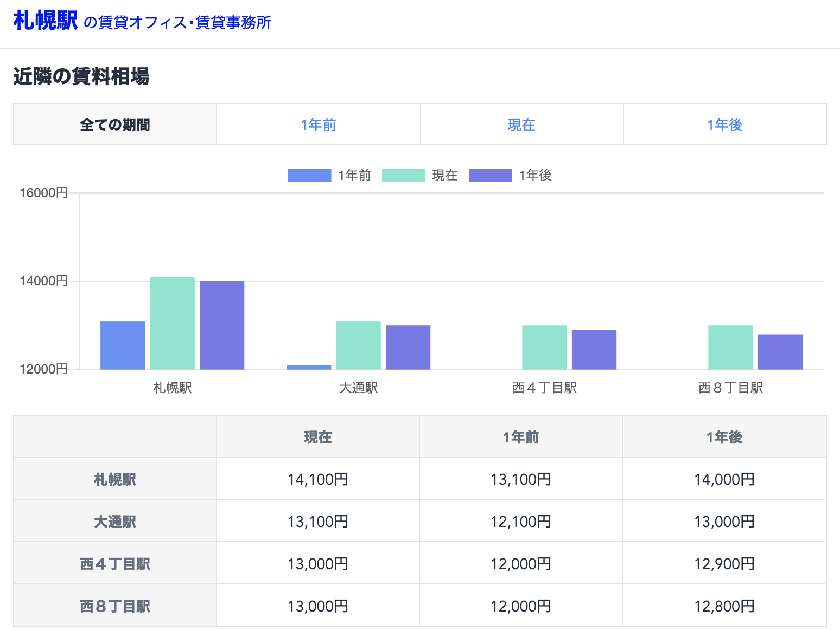Click the 12,900円 table cell
The height and width of the screenshot is (630, 840).
point(724,564)
